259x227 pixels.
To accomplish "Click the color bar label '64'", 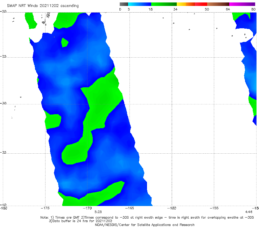I will (228, 9).
